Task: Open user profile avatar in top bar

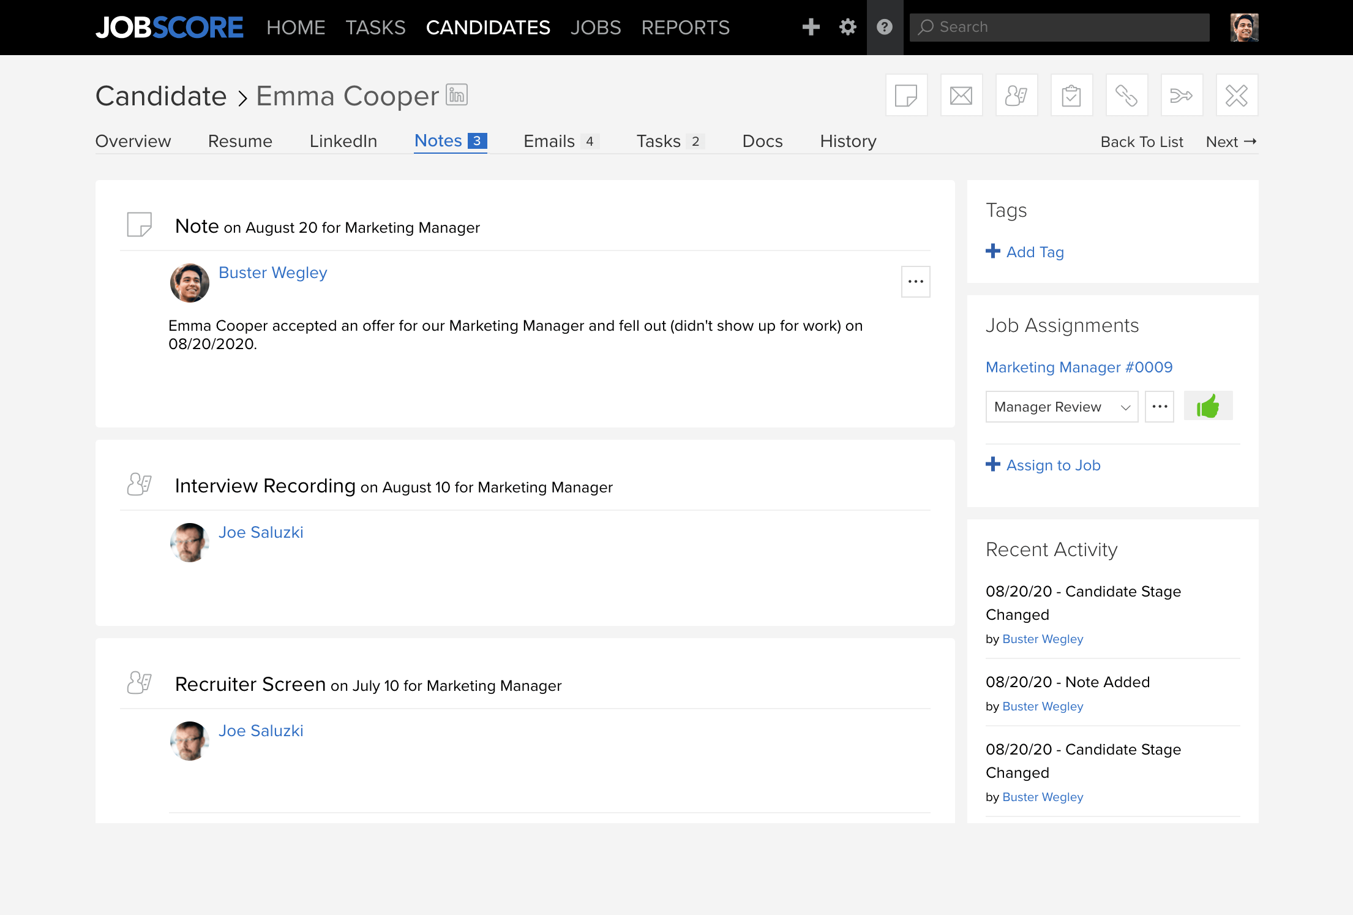Action: (1244, 28)
